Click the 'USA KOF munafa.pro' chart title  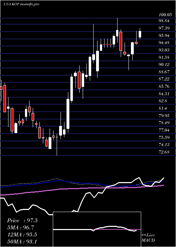(21, 4)
